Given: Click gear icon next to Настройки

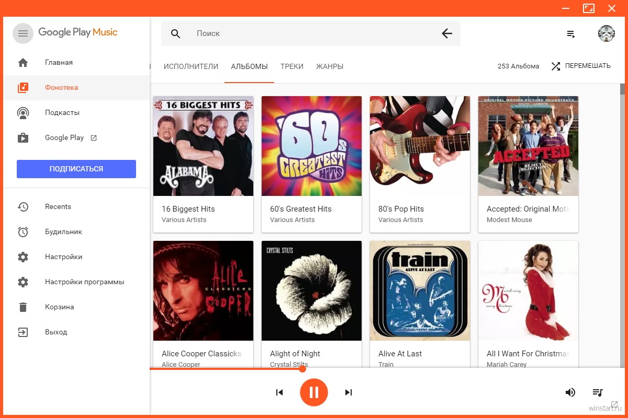Looking at the screenshot, I should click(23, 257).
